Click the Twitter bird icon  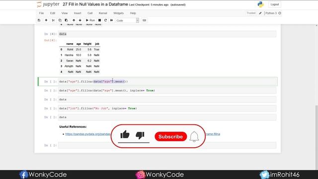tap(264, 175)
